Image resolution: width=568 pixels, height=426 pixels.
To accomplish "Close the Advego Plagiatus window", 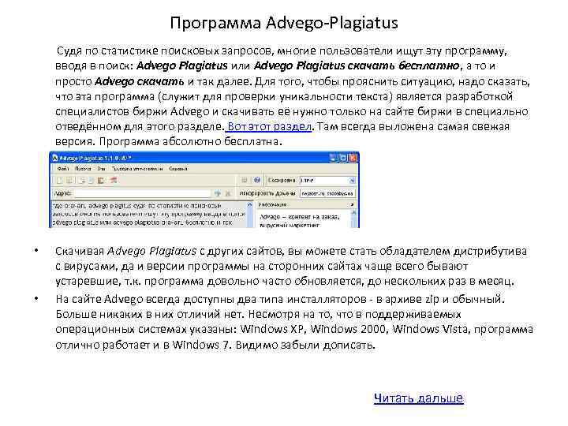I will pos(353,158).
